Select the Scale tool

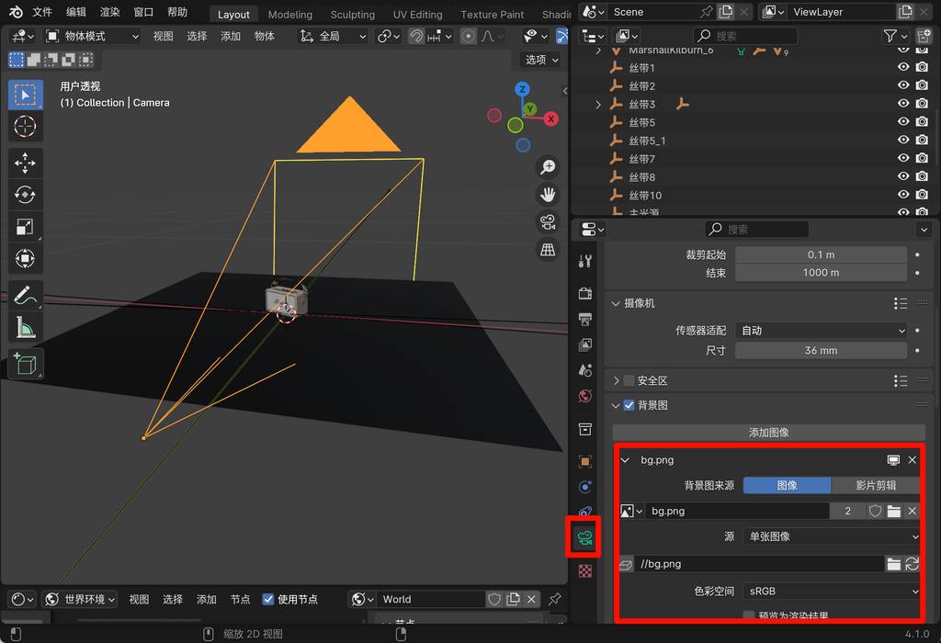click(25, 227)
